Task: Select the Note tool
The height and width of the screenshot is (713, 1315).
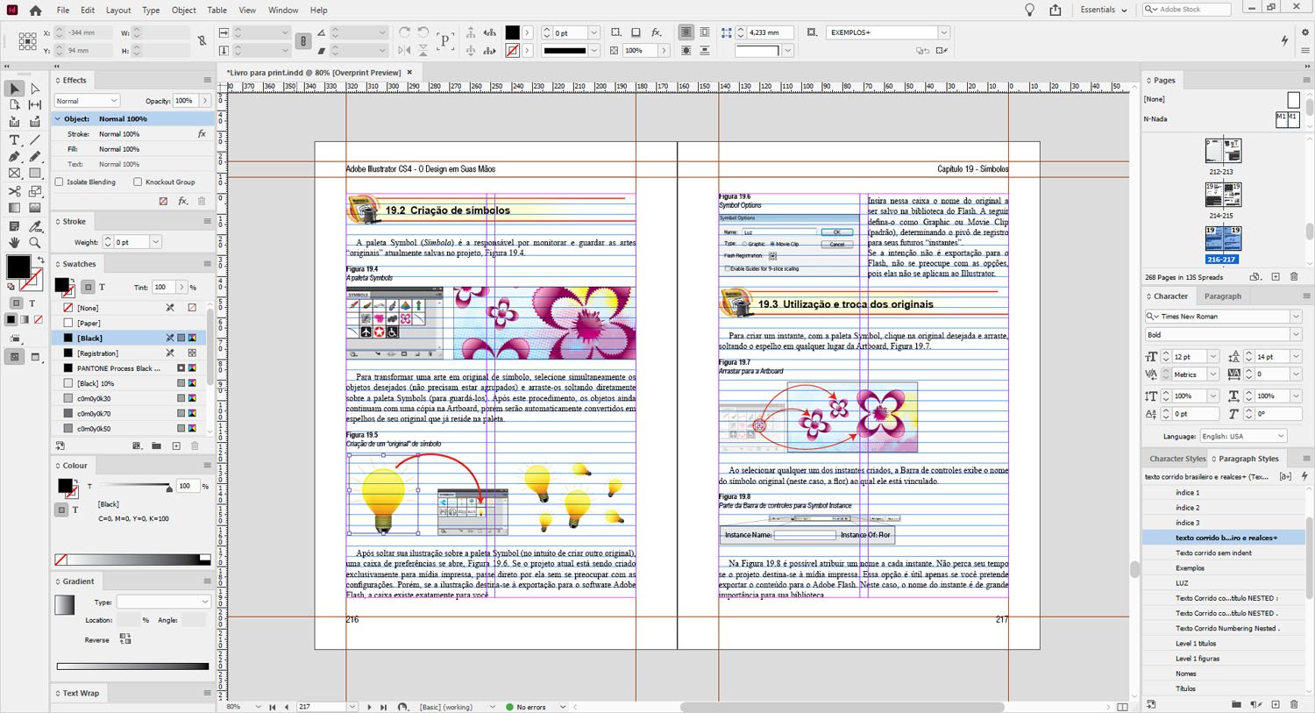Action: (14, 225)
